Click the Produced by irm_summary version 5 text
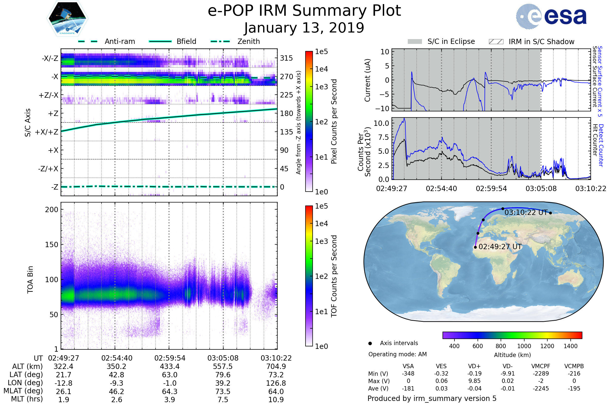 (432, 398)
